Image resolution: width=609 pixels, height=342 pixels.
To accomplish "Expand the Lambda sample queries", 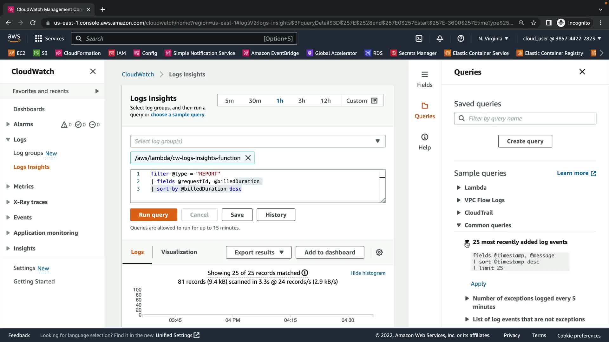I will coord(475,187).
